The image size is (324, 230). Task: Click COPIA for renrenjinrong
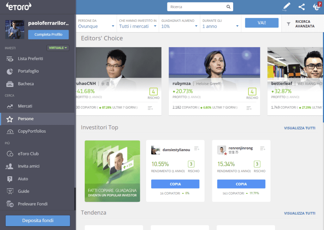241,184
